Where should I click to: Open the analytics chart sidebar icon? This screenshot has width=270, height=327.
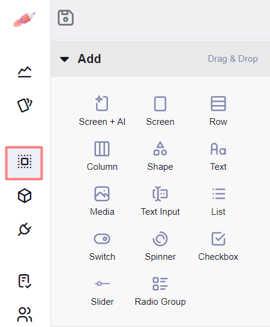point(25,72)
